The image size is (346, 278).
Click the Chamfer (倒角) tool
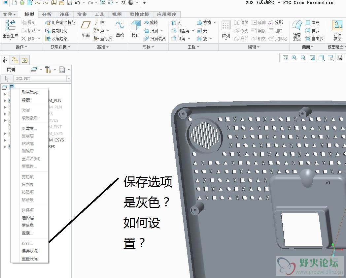(x=179, y=39)
